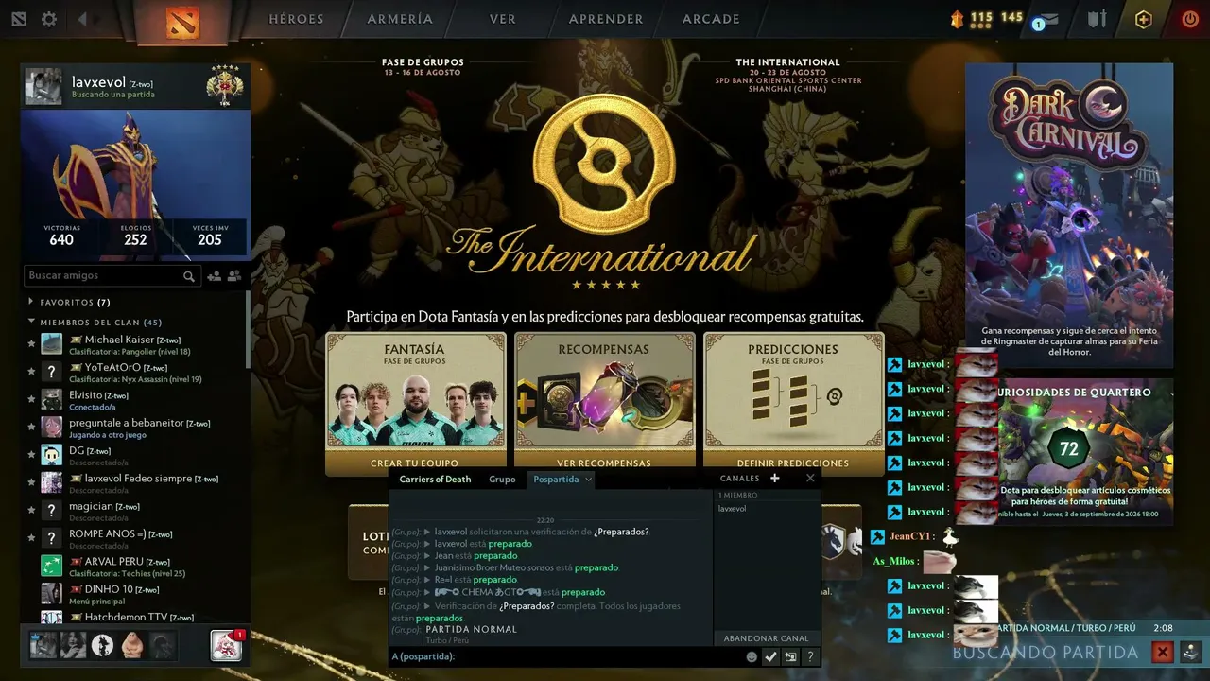Click the magnifier in friends search
This screenshot has height=681, width=1210.
(189, 276)
